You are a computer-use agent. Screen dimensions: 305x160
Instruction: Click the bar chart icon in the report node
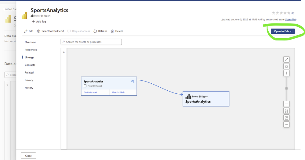click(x=188, y=96)
